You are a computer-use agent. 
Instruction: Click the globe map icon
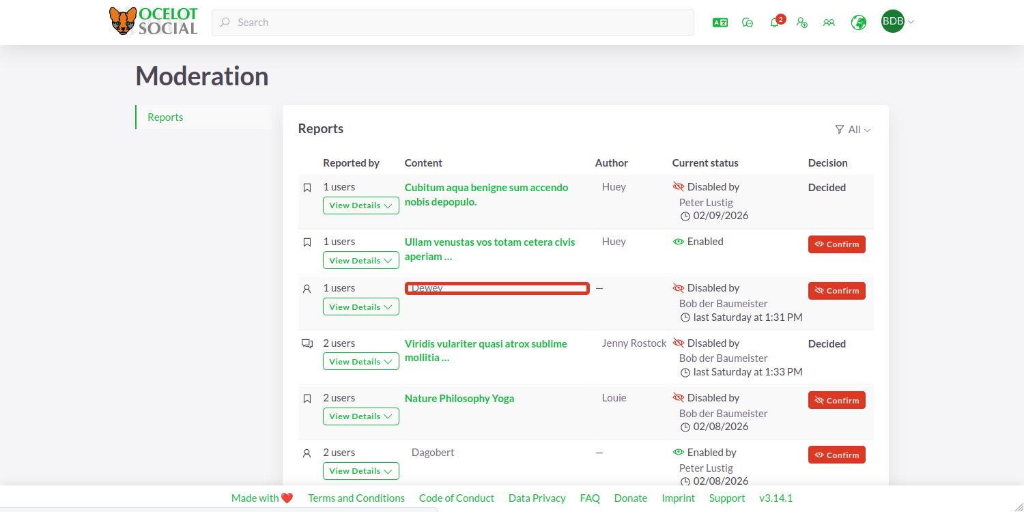coord(858,23)
